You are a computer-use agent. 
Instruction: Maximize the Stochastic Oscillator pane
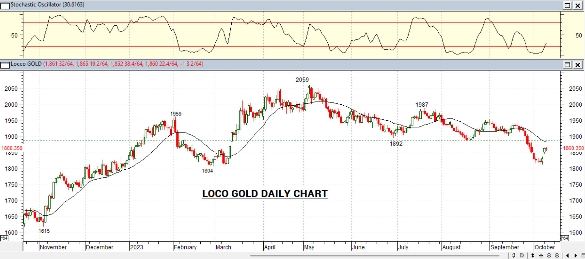coord(567,5)
